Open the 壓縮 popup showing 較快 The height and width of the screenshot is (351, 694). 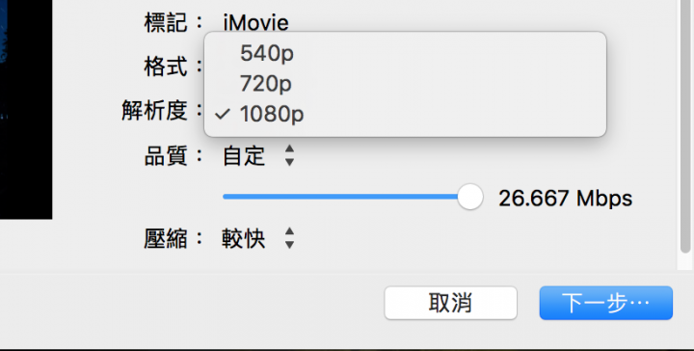tap(258, 239)
